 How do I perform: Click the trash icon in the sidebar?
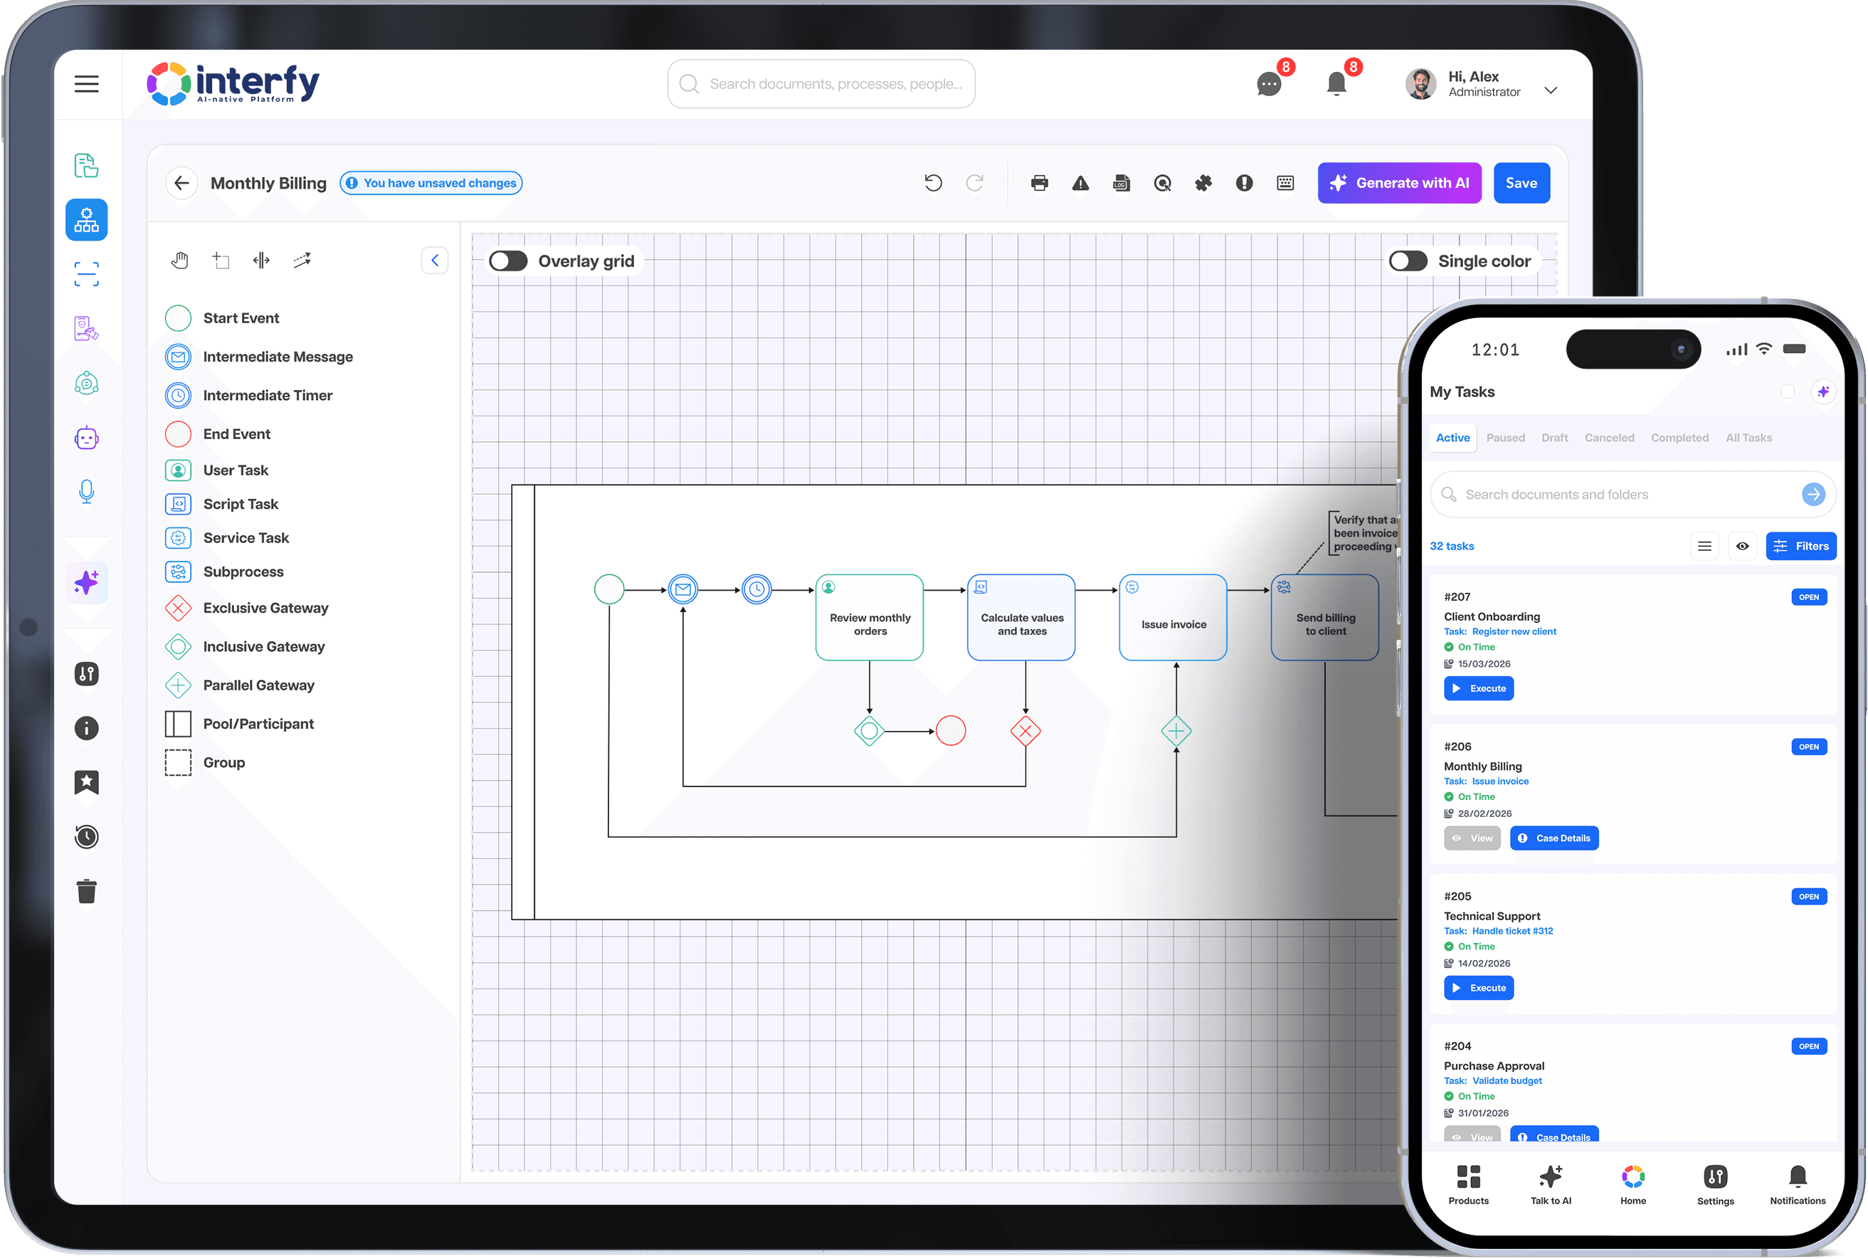point(87,891)
